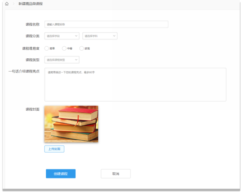The width and height of the screenshot is (242, 193).
Task: Click the 课程难易度 label text
Action: [x=31, y=48]
